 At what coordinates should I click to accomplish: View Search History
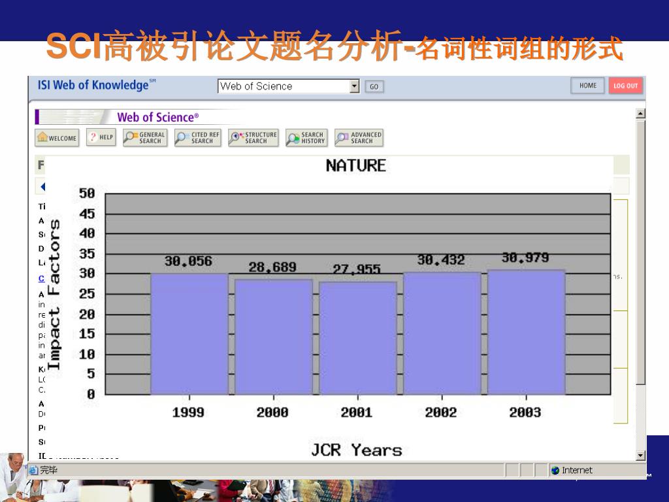307,138
